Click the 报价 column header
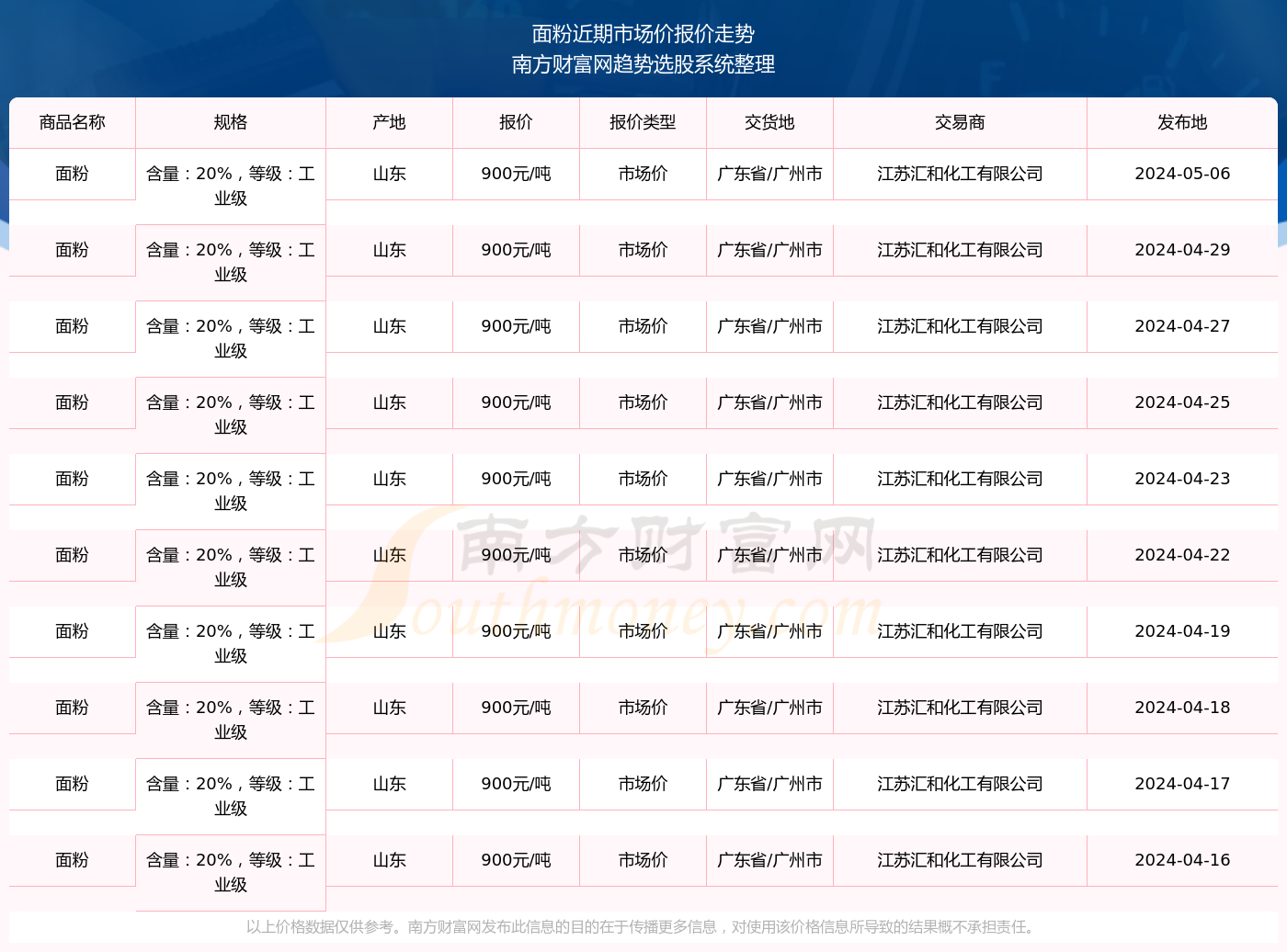The image size is (1287, 952). coord(517,122)
